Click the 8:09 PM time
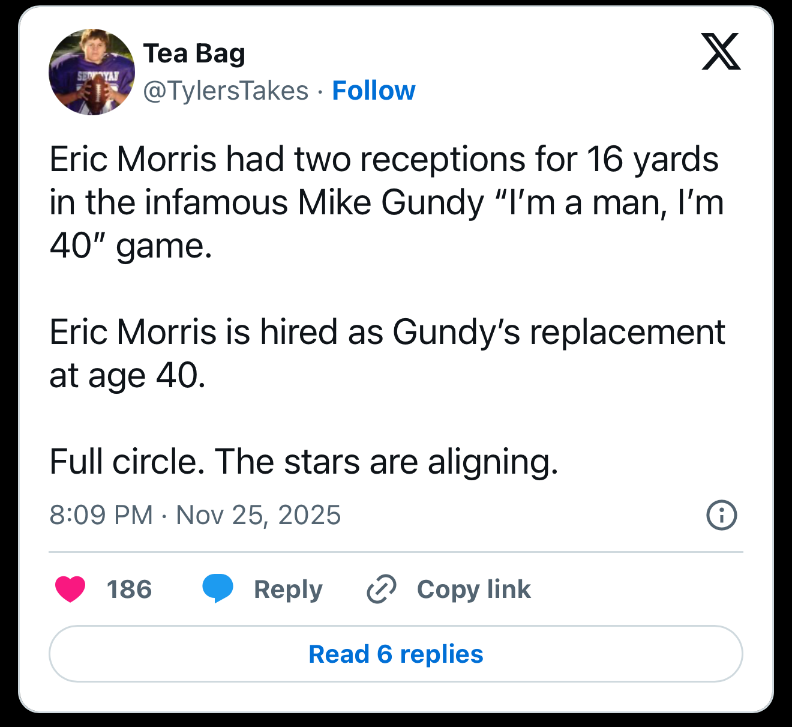792x727 pixels. click(101, 515)
